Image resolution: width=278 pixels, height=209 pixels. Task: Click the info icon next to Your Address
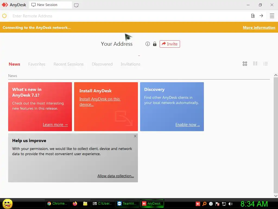tap(147, 44)
